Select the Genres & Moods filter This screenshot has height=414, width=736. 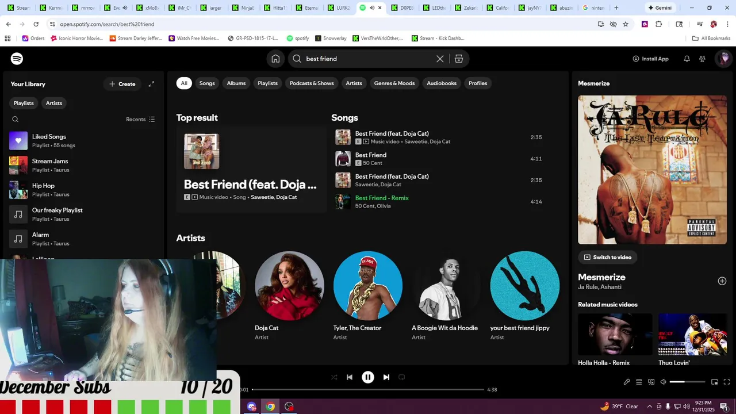(394, 83)
